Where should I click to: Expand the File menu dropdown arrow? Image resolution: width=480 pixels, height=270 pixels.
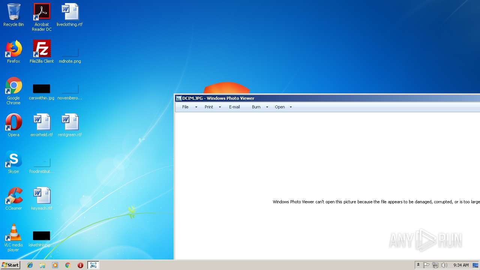point(196,107)
